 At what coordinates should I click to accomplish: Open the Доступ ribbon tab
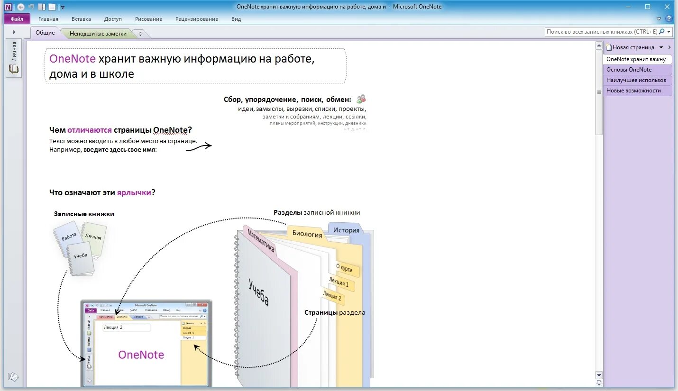113,19
